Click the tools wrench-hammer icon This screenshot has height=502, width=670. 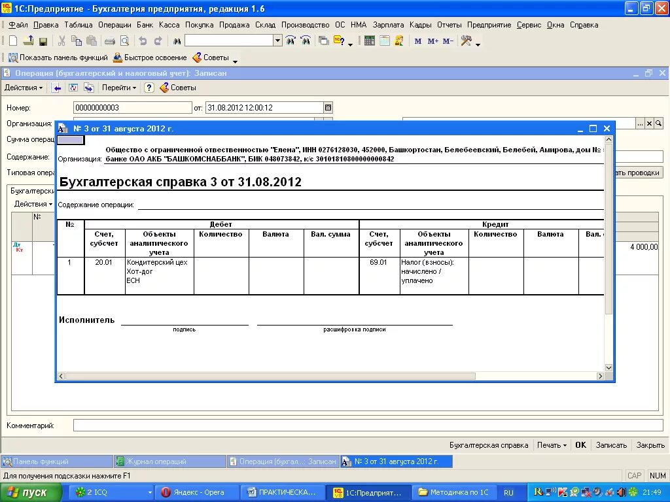[x=466, y=41]
